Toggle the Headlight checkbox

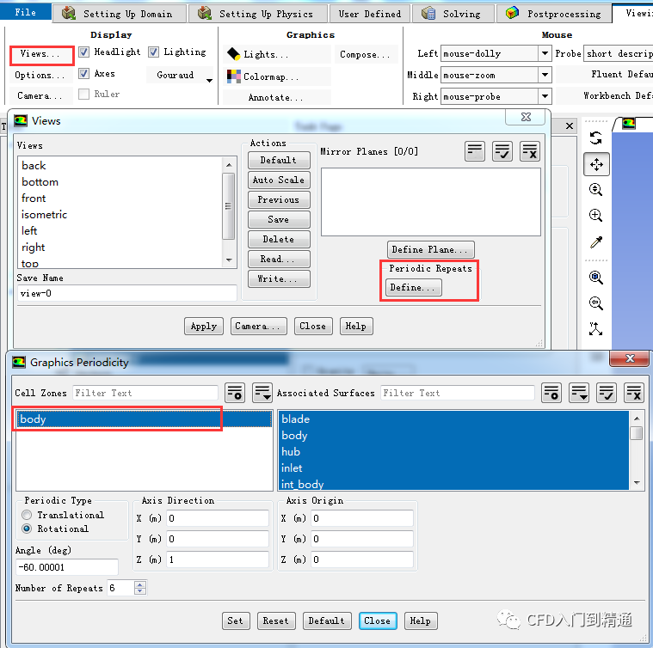pos(83,52)
